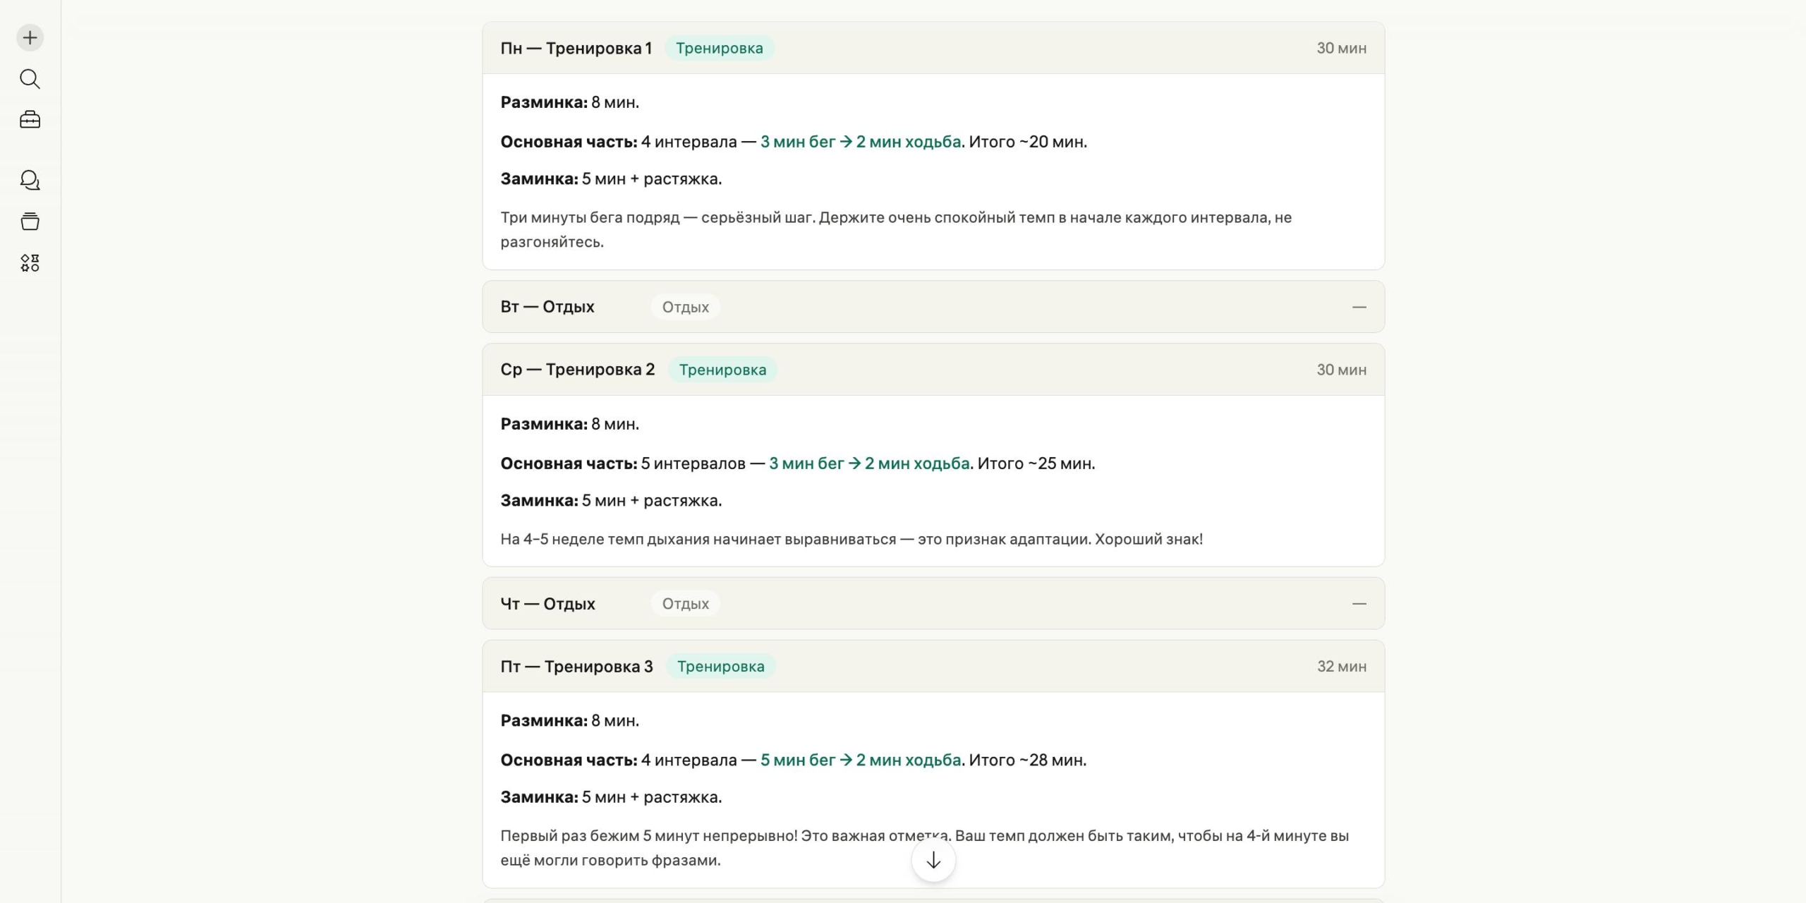Click 3 мин бег text in Тренировка 1

coord(797,142)
